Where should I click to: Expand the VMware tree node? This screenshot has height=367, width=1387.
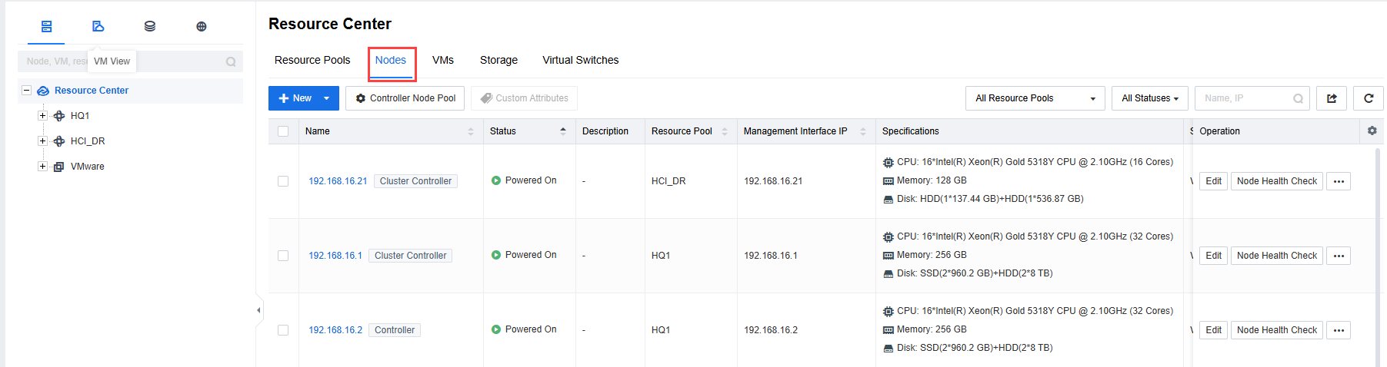(x=42, y=167)
